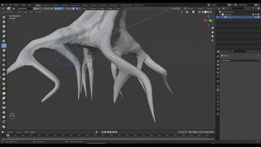Hide Collection in viewport via eye

click(256, 15)
